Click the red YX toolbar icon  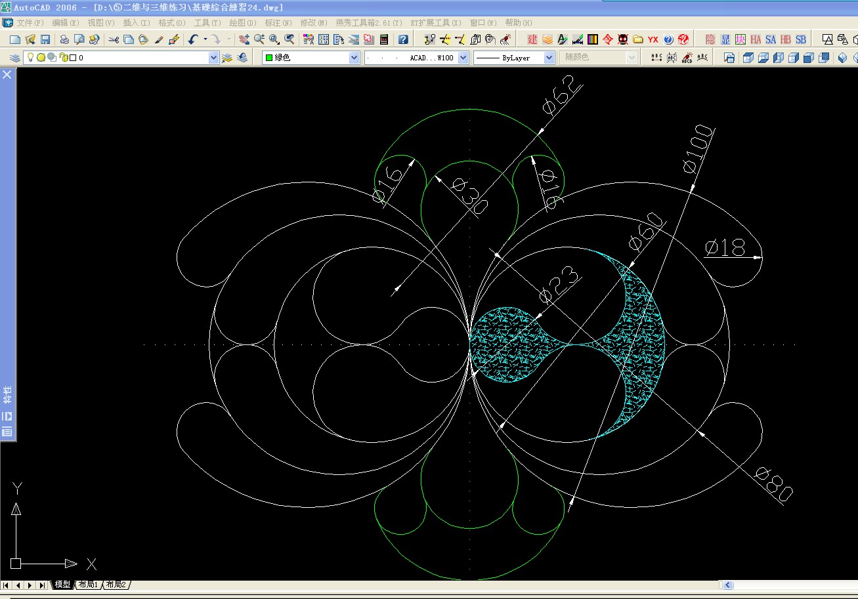[x=653, y=39]
